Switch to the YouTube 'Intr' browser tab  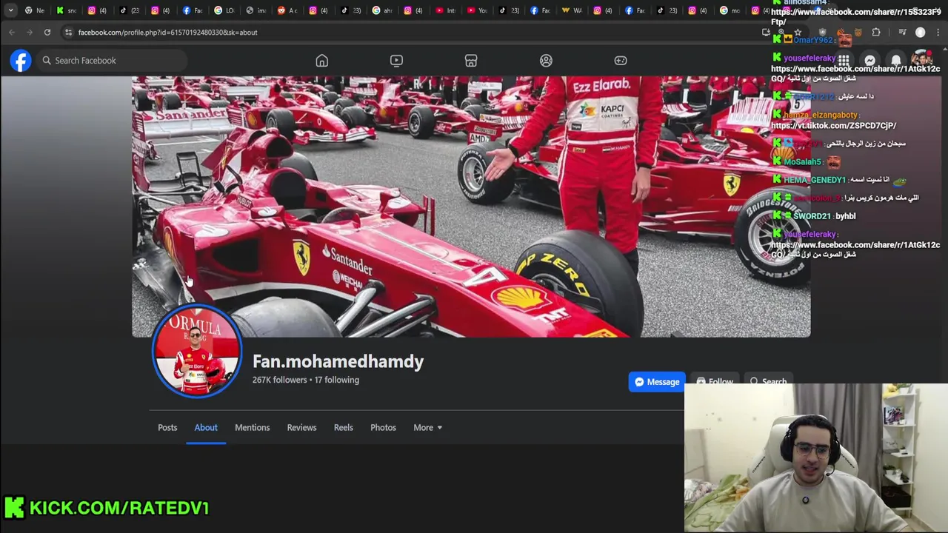[x=445, y=10]
